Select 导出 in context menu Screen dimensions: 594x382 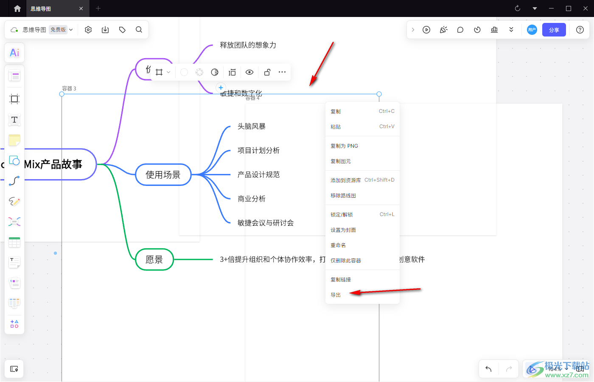tap(362, 295)
